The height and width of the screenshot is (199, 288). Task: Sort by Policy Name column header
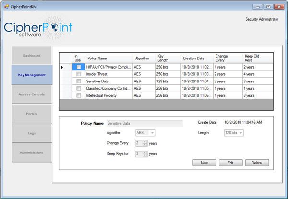click(x=109, y=59)
